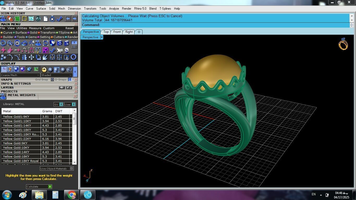Viewport: 356px width, 200px height.
Task: Select the gold sphere material icon in Display
Action: point(44,70)
